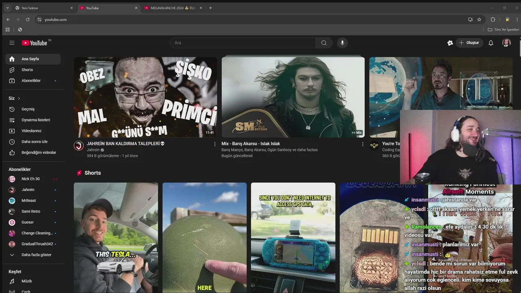This screenshot has height=293, width=521.
Task: Open Daha sonra izle in sidebar
Action: pyautogui.click(x=35, y=142)
